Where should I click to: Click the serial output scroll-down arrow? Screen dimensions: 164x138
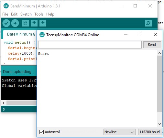click(x=160, y=124)
